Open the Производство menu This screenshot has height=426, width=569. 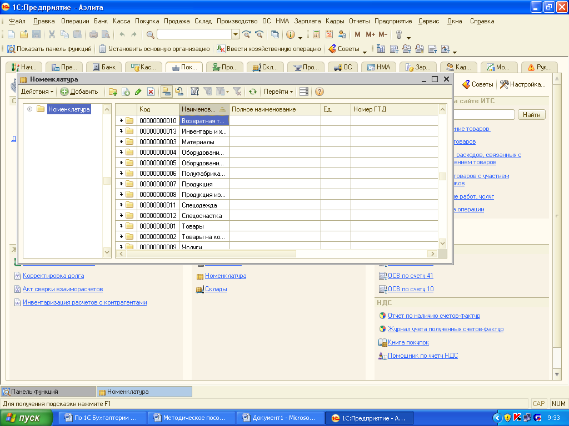coord(237,21)
